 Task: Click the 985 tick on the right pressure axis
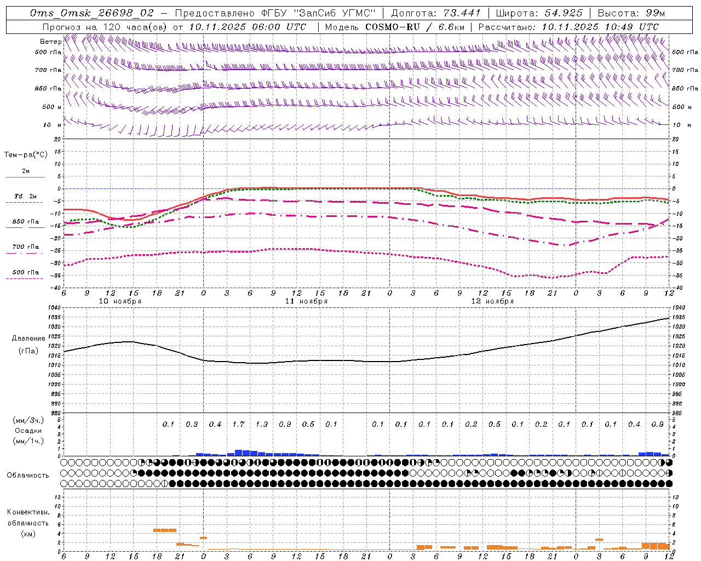(x=679, y=414)
